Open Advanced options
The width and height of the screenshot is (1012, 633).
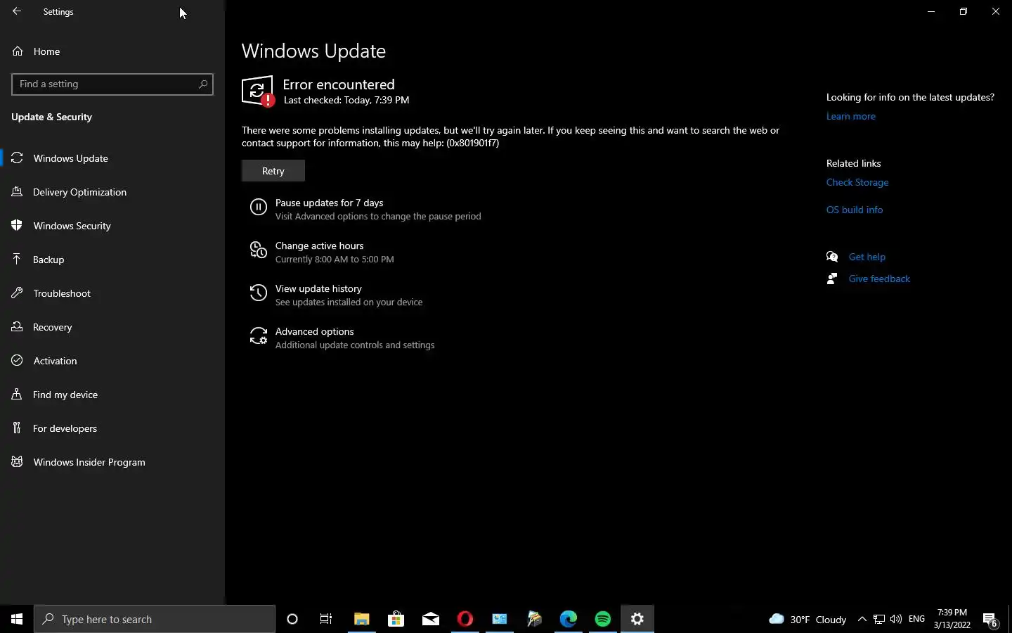314,331
